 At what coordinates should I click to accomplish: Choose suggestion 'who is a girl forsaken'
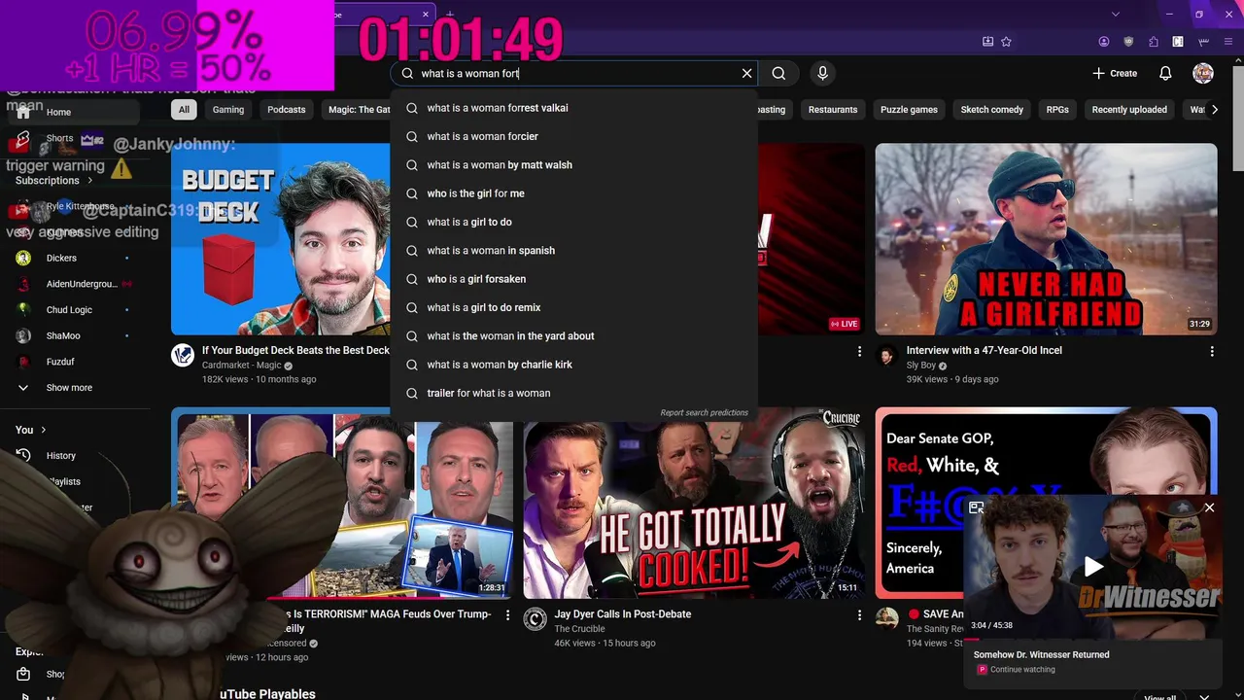573,279
